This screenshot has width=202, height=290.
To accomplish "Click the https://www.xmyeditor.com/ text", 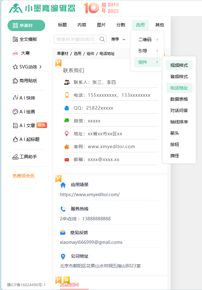I will pyautogui.click(x=90, y=195).
